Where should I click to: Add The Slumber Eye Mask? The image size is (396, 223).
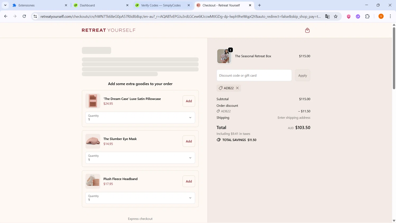(189, 141)
